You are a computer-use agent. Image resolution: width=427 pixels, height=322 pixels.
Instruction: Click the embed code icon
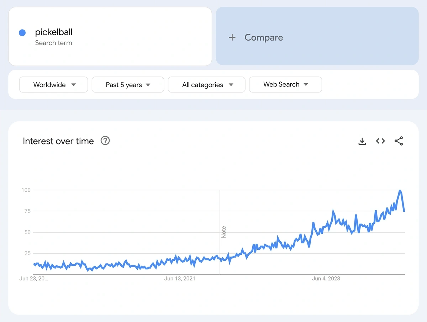pyautogui.click(x=380, y=141)
